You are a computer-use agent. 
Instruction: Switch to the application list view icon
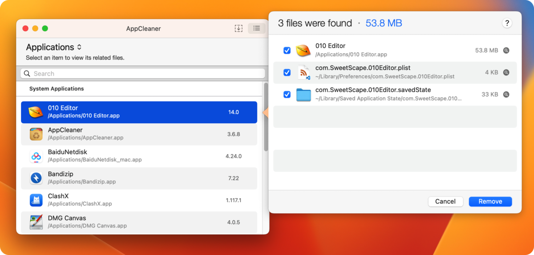coord(257,28)
